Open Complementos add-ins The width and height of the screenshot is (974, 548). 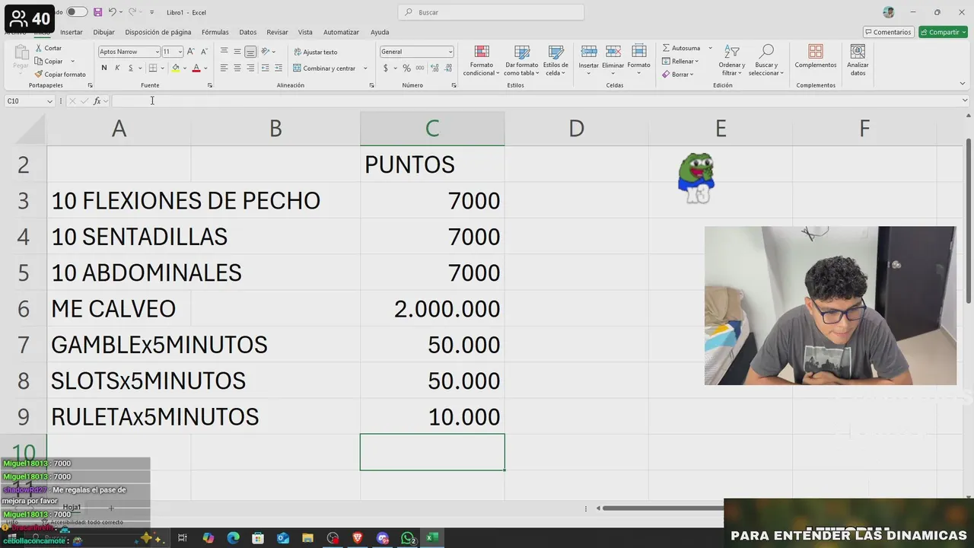[816, 57]
